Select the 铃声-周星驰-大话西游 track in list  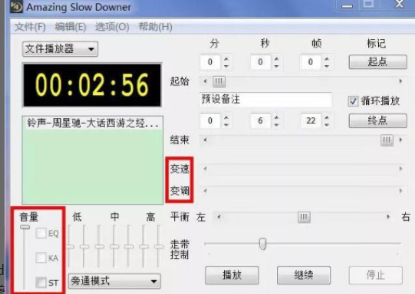click(93, 123)
